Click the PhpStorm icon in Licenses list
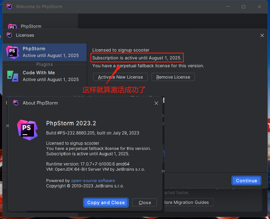The width and height of the screenshot is (270, 219). pyautogui.click(x=12, y=52)
